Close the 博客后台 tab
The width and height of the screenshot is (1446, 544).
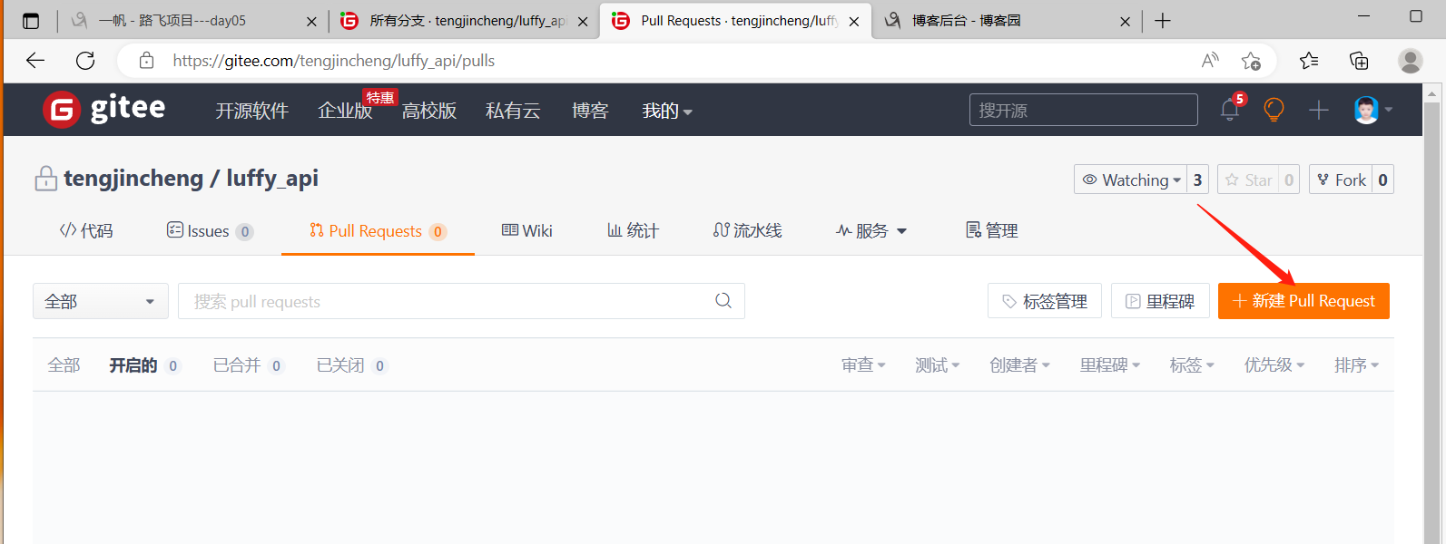tap(1126, 22)
